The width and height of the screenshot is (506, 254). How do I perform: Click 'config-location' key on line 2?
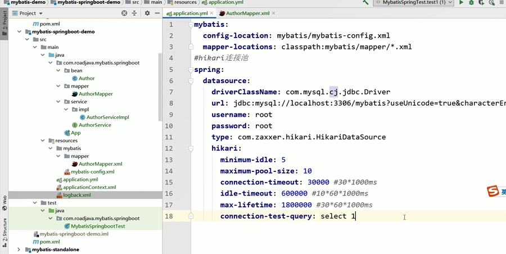point(236,35)
